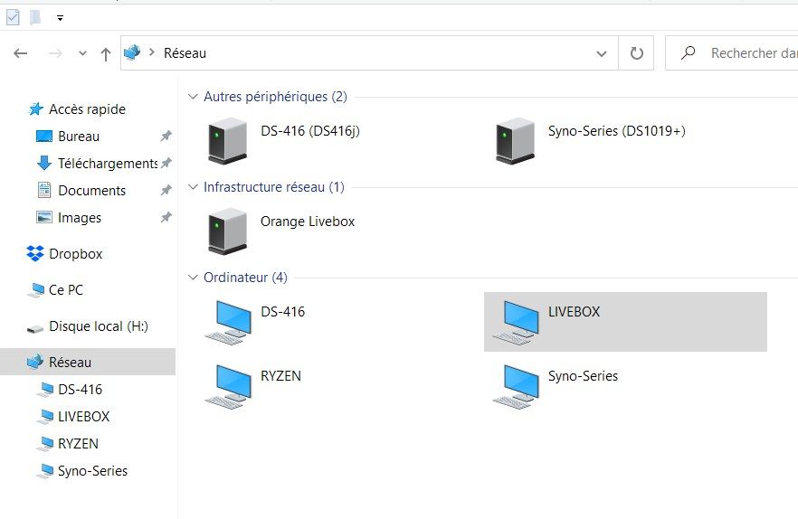Collapse the Ordinateur group header
The height and width of the screenshot is (519, 798).
pos(193,278)
